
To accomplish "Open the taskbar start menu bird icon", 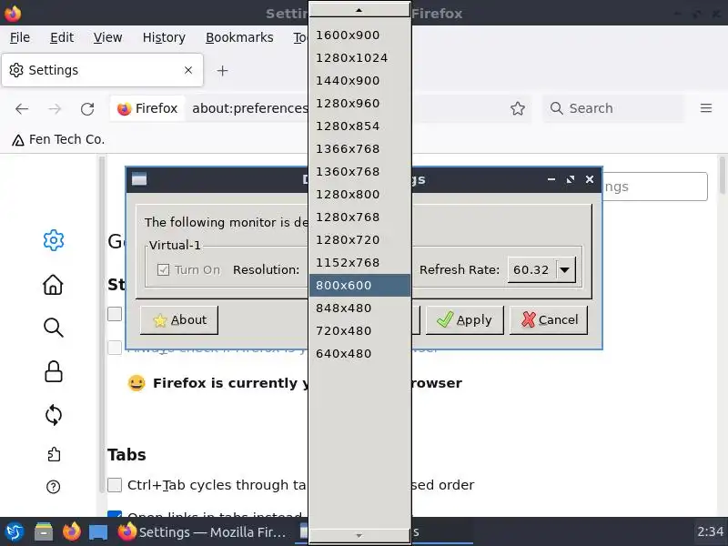I will coord(14,532).
